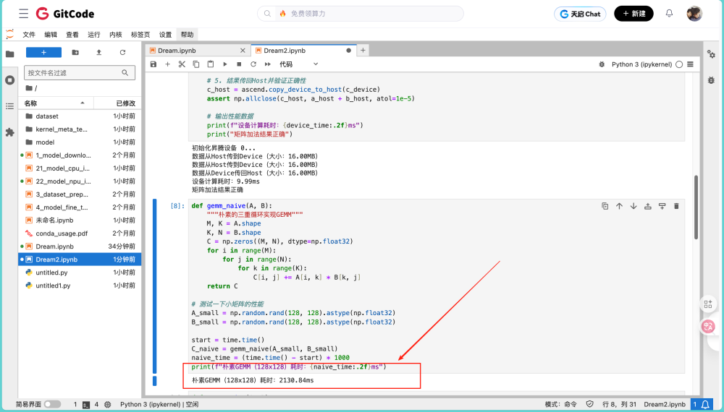Open the cell type dropdown
This screenshot has height=412, width=724.
298,64
